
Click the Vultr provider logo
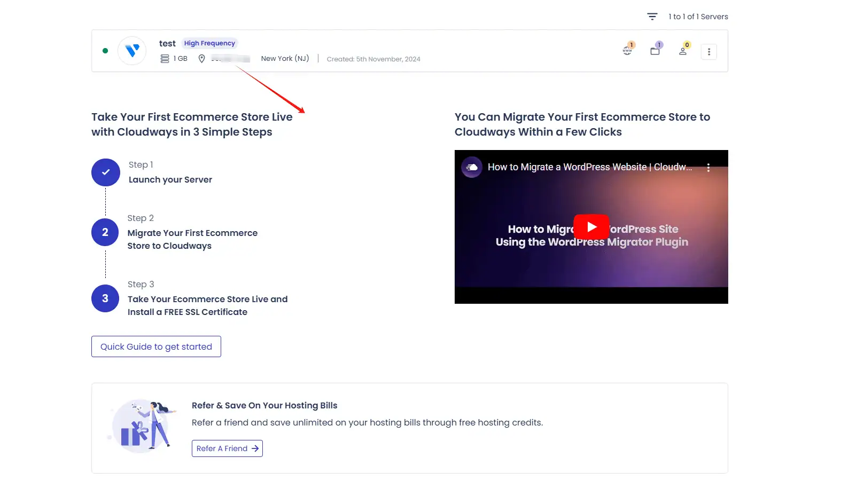click(132, 51)
